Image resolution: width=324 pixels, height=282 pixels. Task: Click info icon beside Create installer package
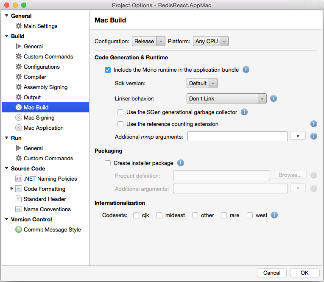[x=180, y=163]
